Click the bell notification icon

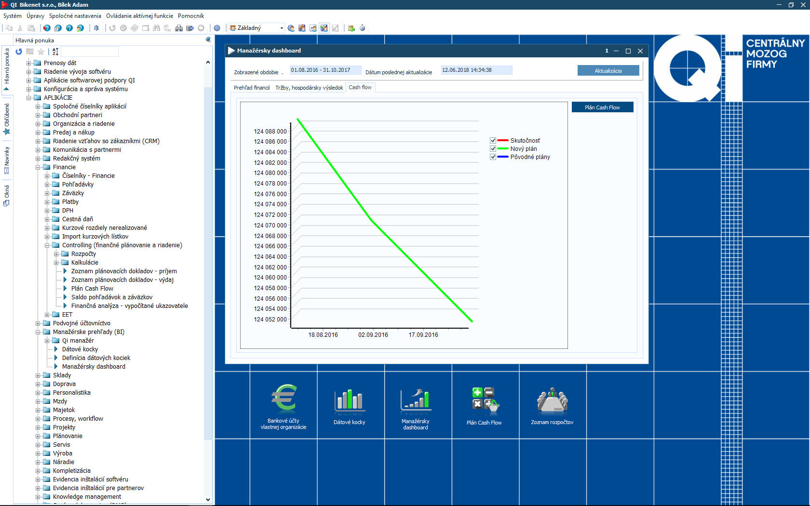[x=96, y=28]
